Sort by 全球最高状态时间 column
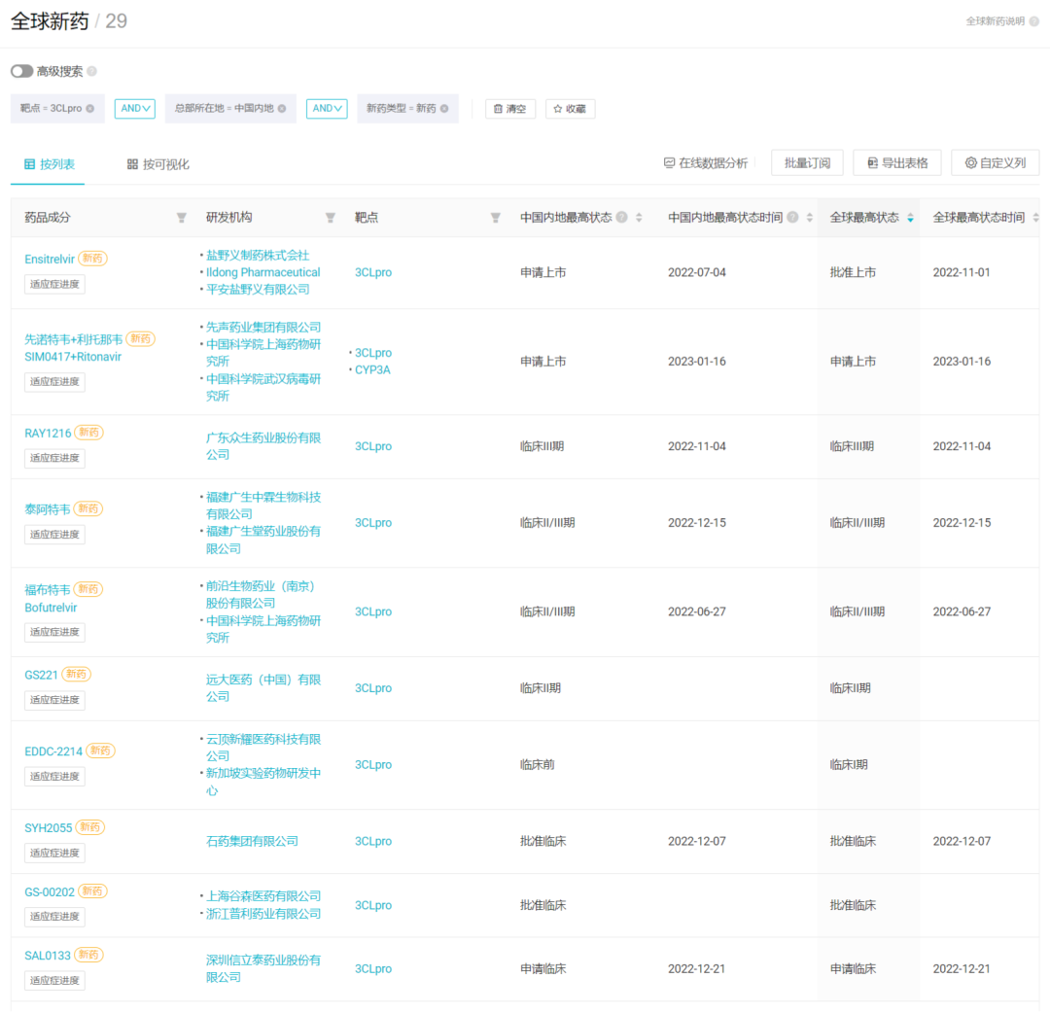The height and width of the screenshot is (1012, 1050). click(1036, 218)
